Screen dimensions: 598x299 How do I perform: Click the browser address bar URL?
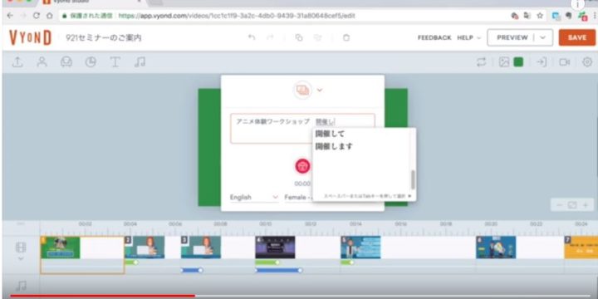(237, 16)
